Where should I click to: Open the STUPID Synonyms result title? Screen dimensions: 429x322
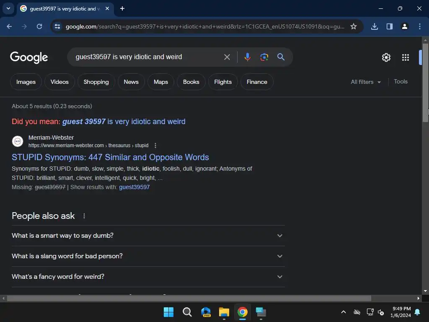click(x=110, y=157)
